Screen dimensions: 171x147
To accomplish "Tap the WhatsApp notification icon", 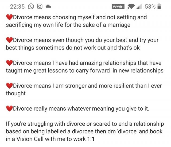I will [x=31, y=6].
